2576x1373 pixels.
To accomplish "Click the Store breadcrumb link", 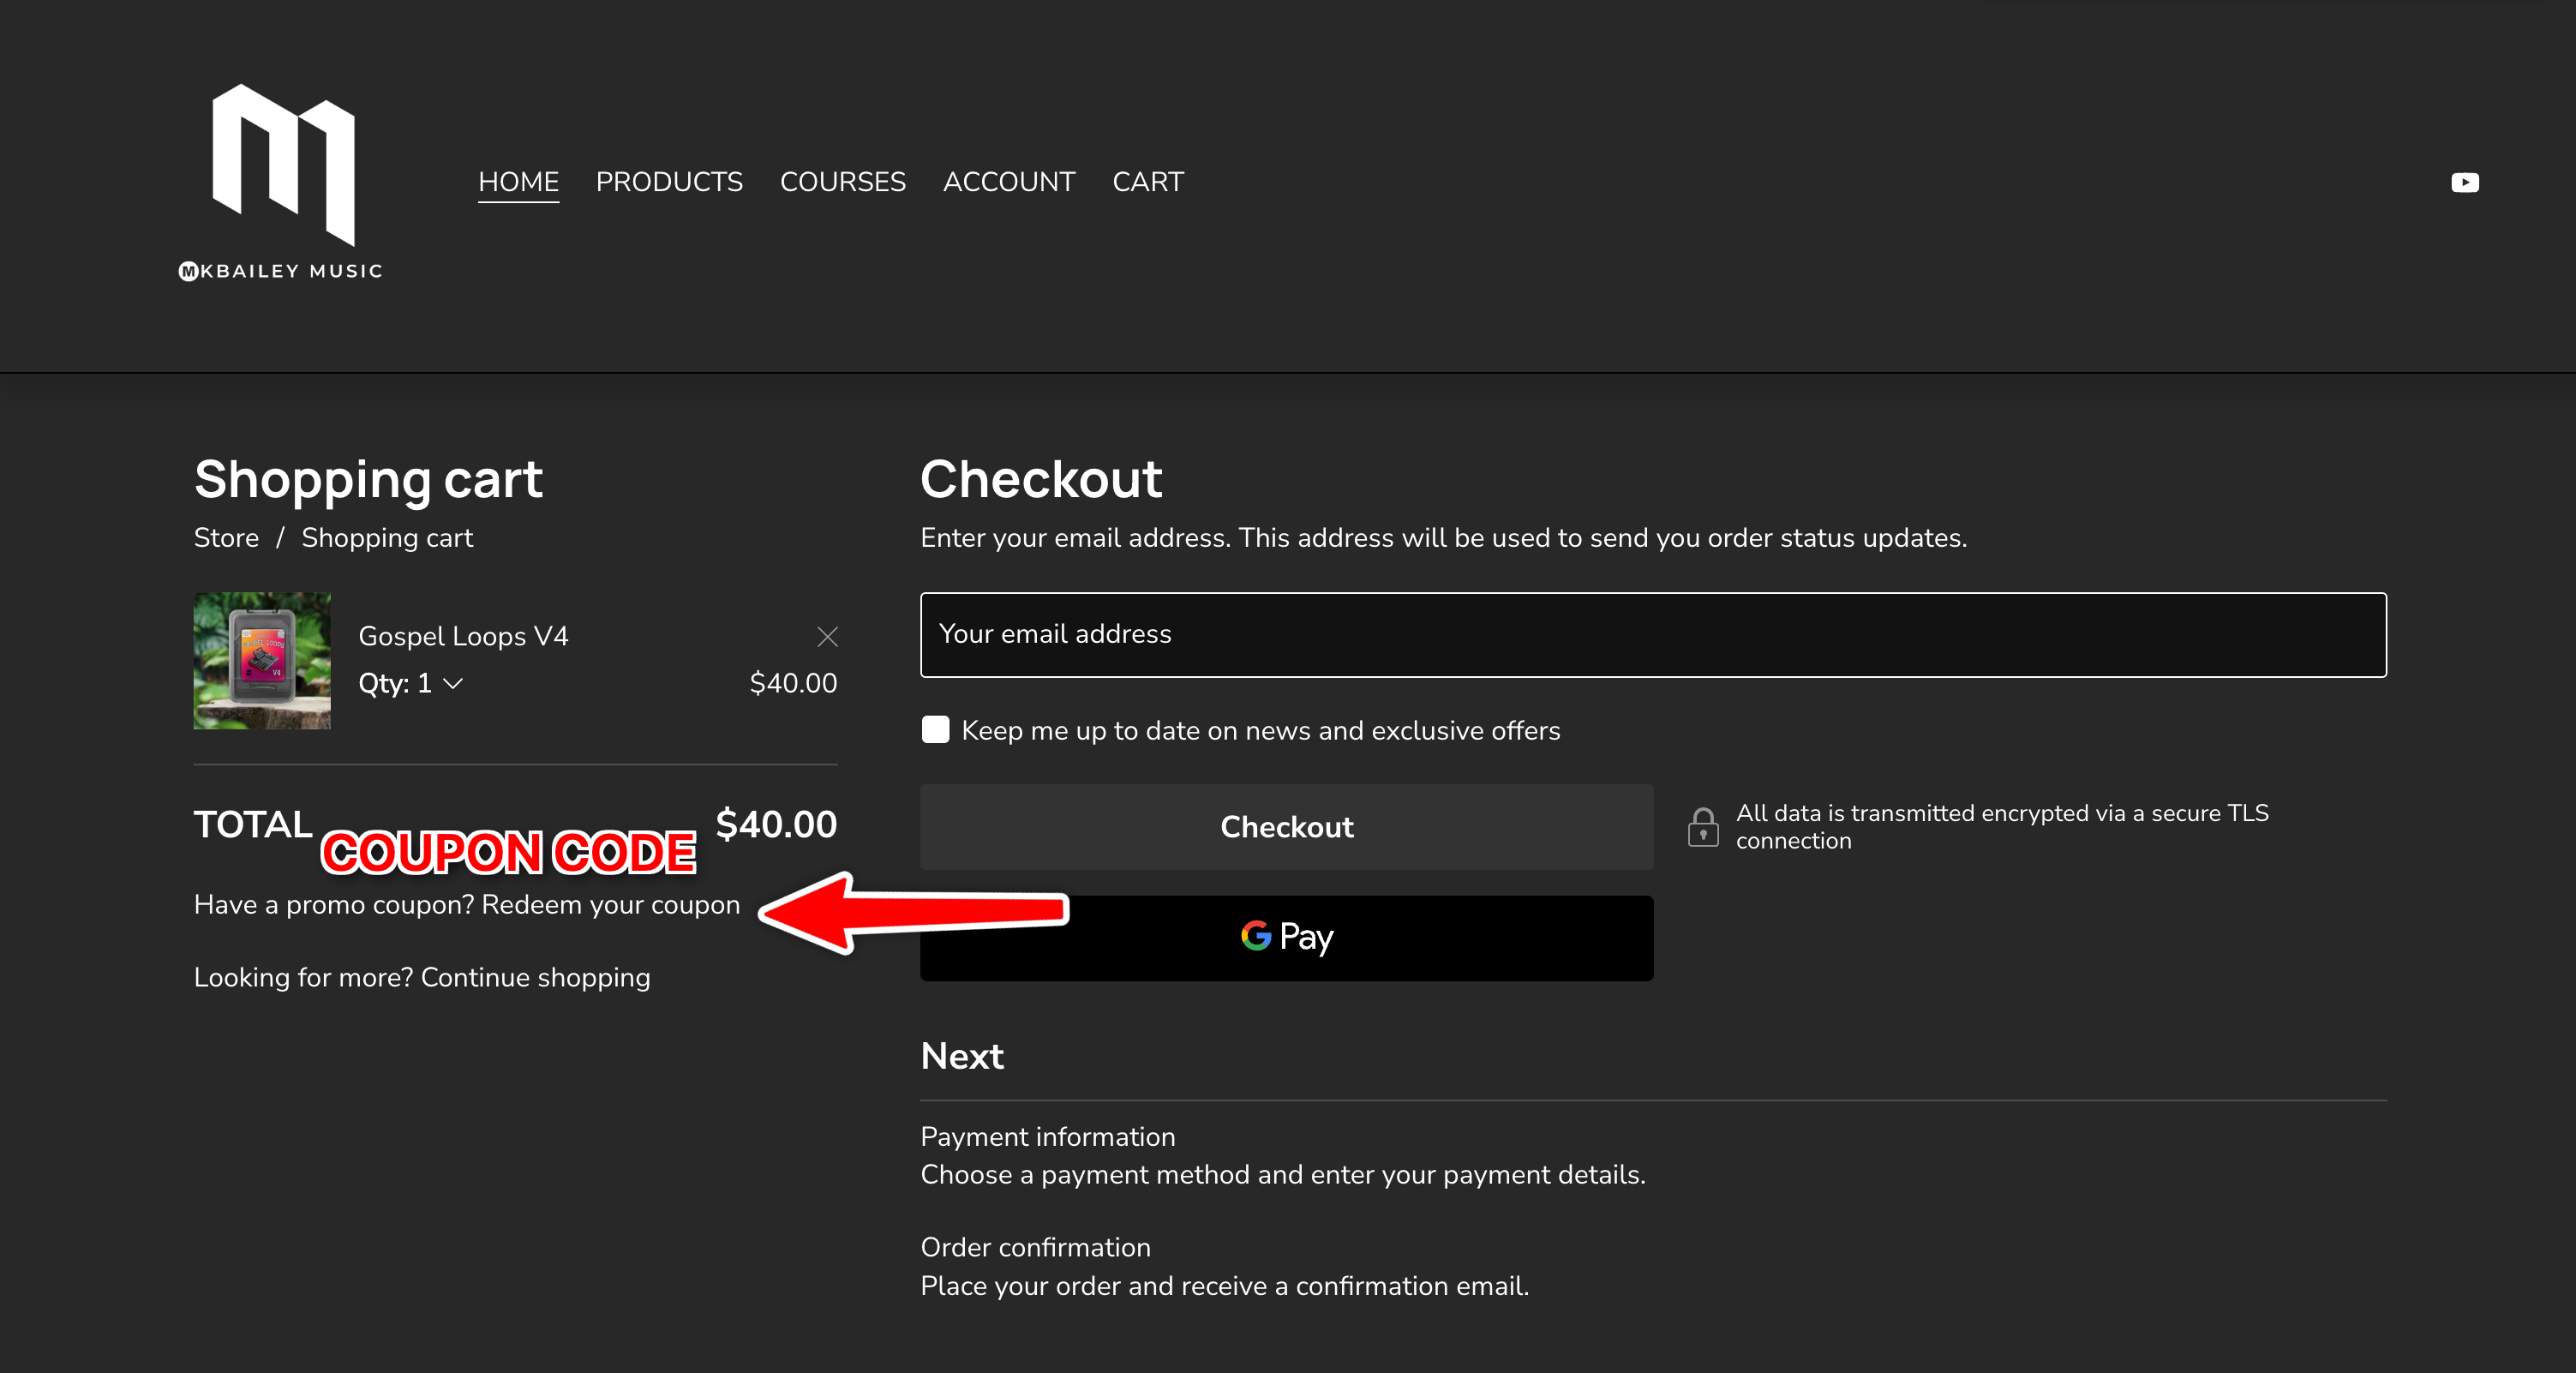I will tap(226, 538).
